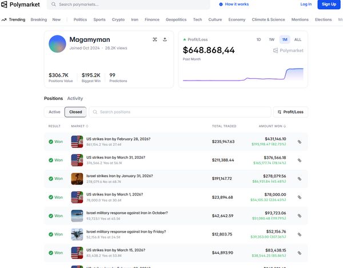The width and height of the screenshot is (343, 268).
Task: Click link icon for March 31 market row
Action: [x=300, y=160]
